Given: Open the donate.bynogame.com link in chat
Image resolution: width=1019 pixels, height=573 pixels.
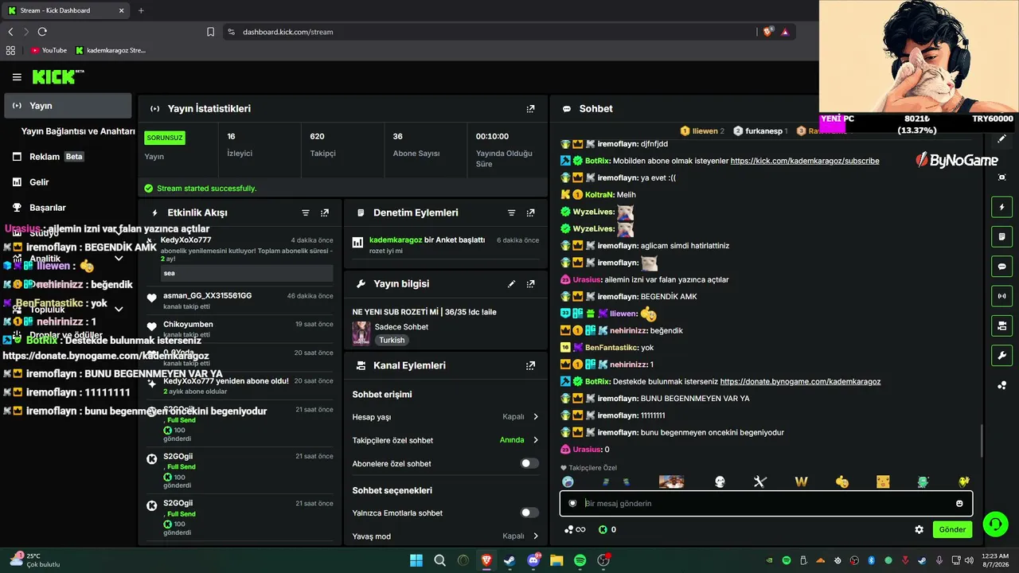Looking at the screenshot, I should point(800,382).
